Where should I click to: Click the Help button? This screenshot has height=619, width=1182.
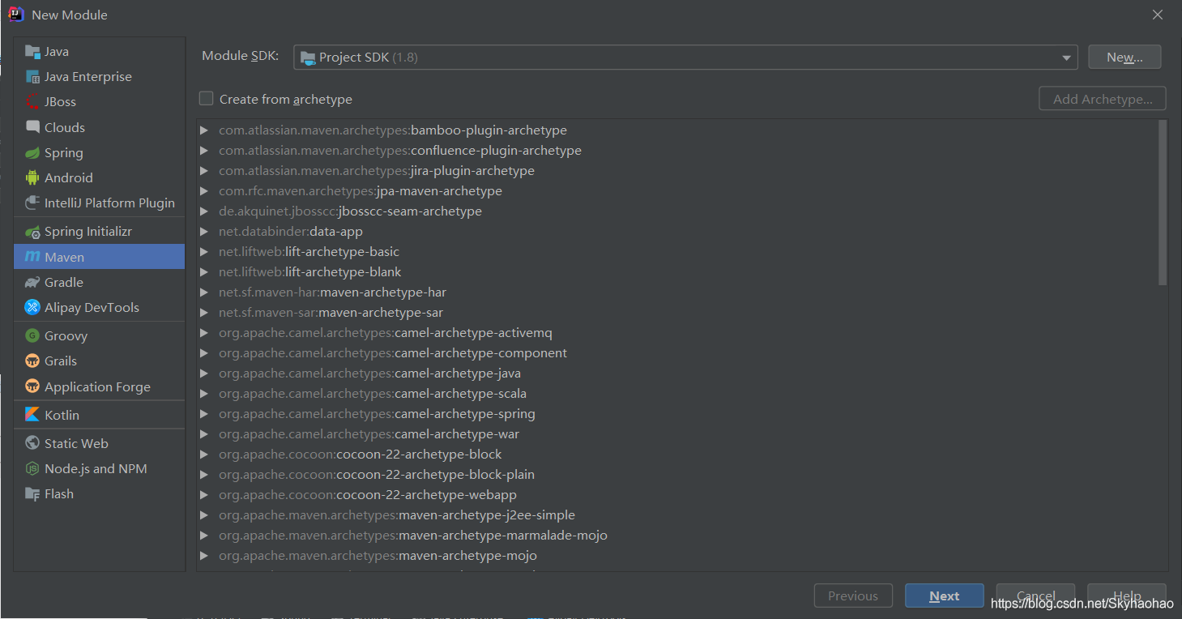pos(1127,596)
